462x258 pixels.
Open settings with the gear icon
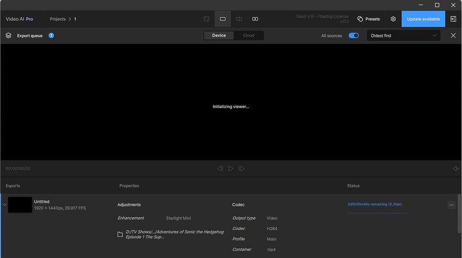pyautogui.click(x=393, y=19)
